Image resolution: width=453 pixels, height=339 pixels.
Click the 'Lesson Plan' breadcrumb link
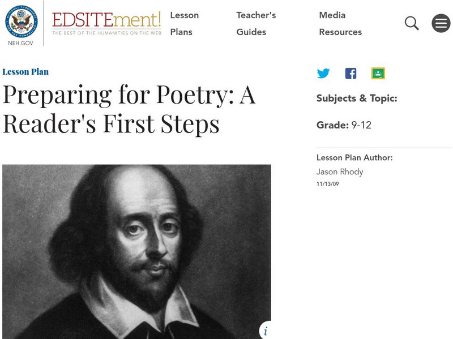click(25, 72)
